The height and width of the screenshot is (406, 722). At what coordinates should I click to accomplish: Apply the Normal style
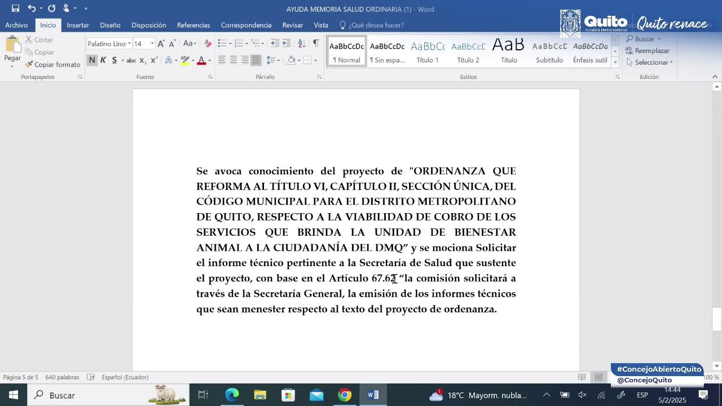pos(346,51)
